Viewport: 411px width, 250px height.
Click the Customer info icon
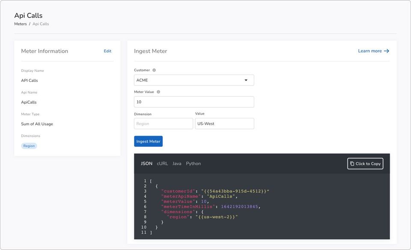click(x=154, y=70)
